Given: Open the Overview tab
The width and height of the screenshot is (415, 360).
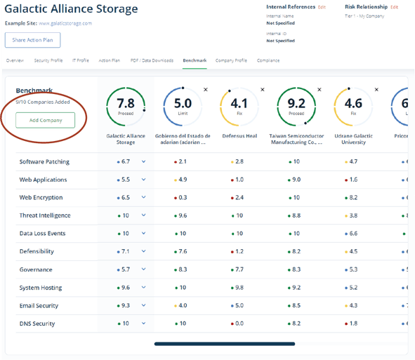Looking at the screenshot, I should (15, 60).
